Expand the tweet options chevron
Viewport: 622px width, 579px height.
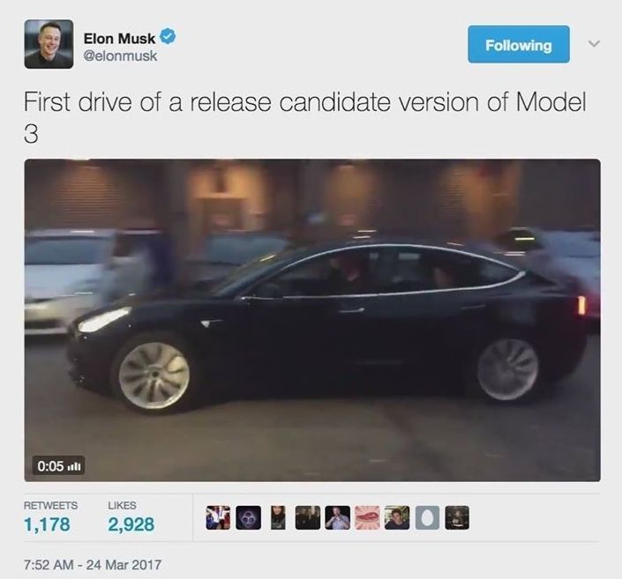(594, 43)
